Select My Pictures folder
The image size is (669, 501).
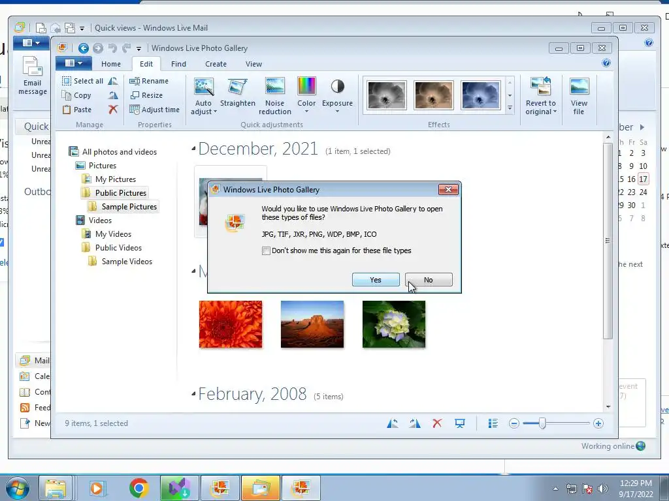click(x=109, y=179)
